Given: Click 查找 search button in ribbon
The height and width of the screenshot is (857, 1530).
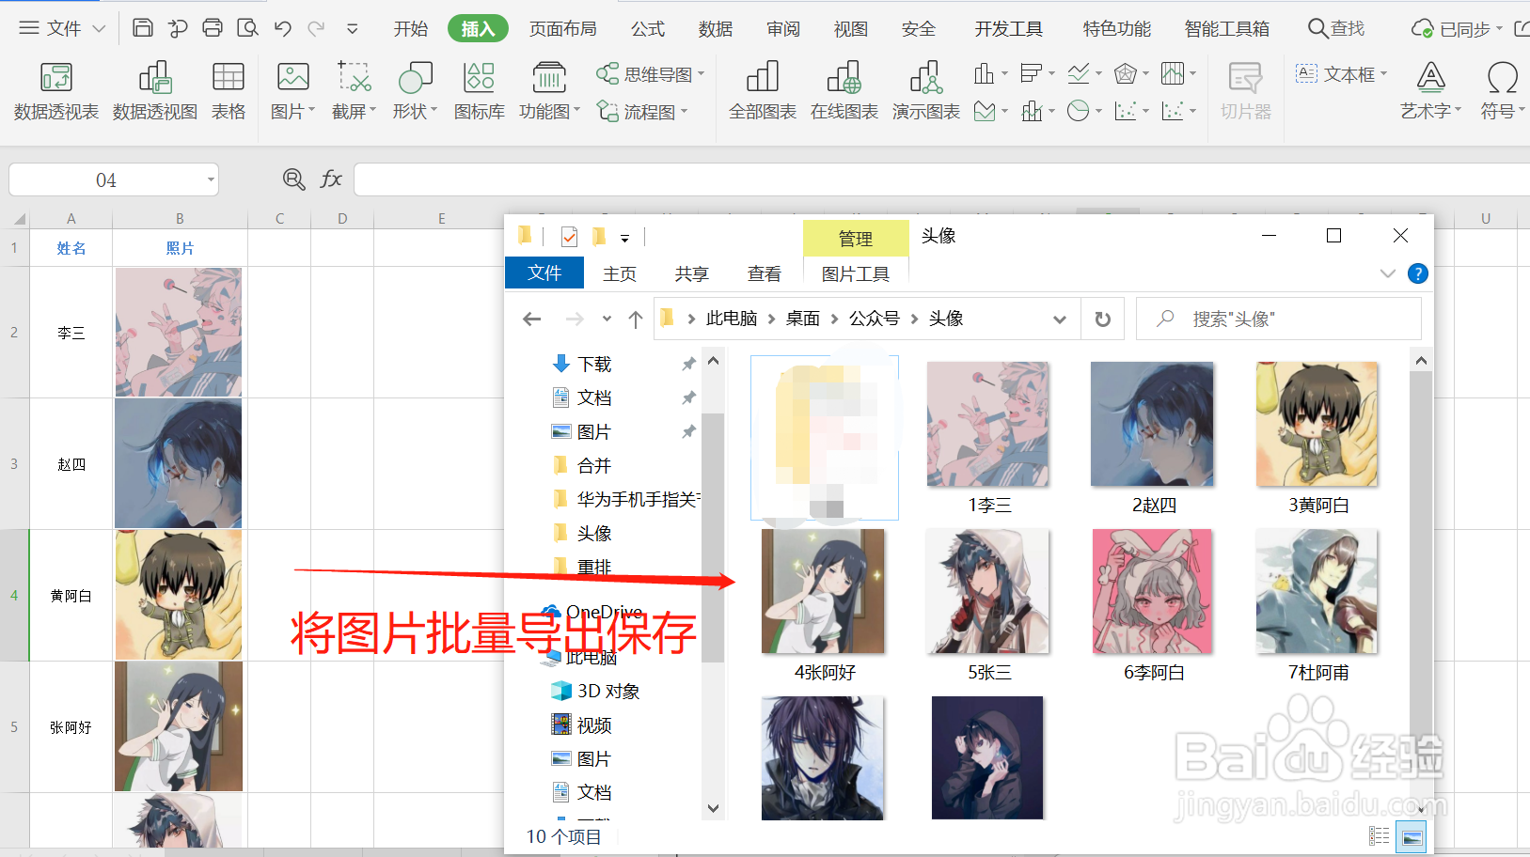Looking at the screenshot, I should pyautogui.click(x=1336, y=29).
